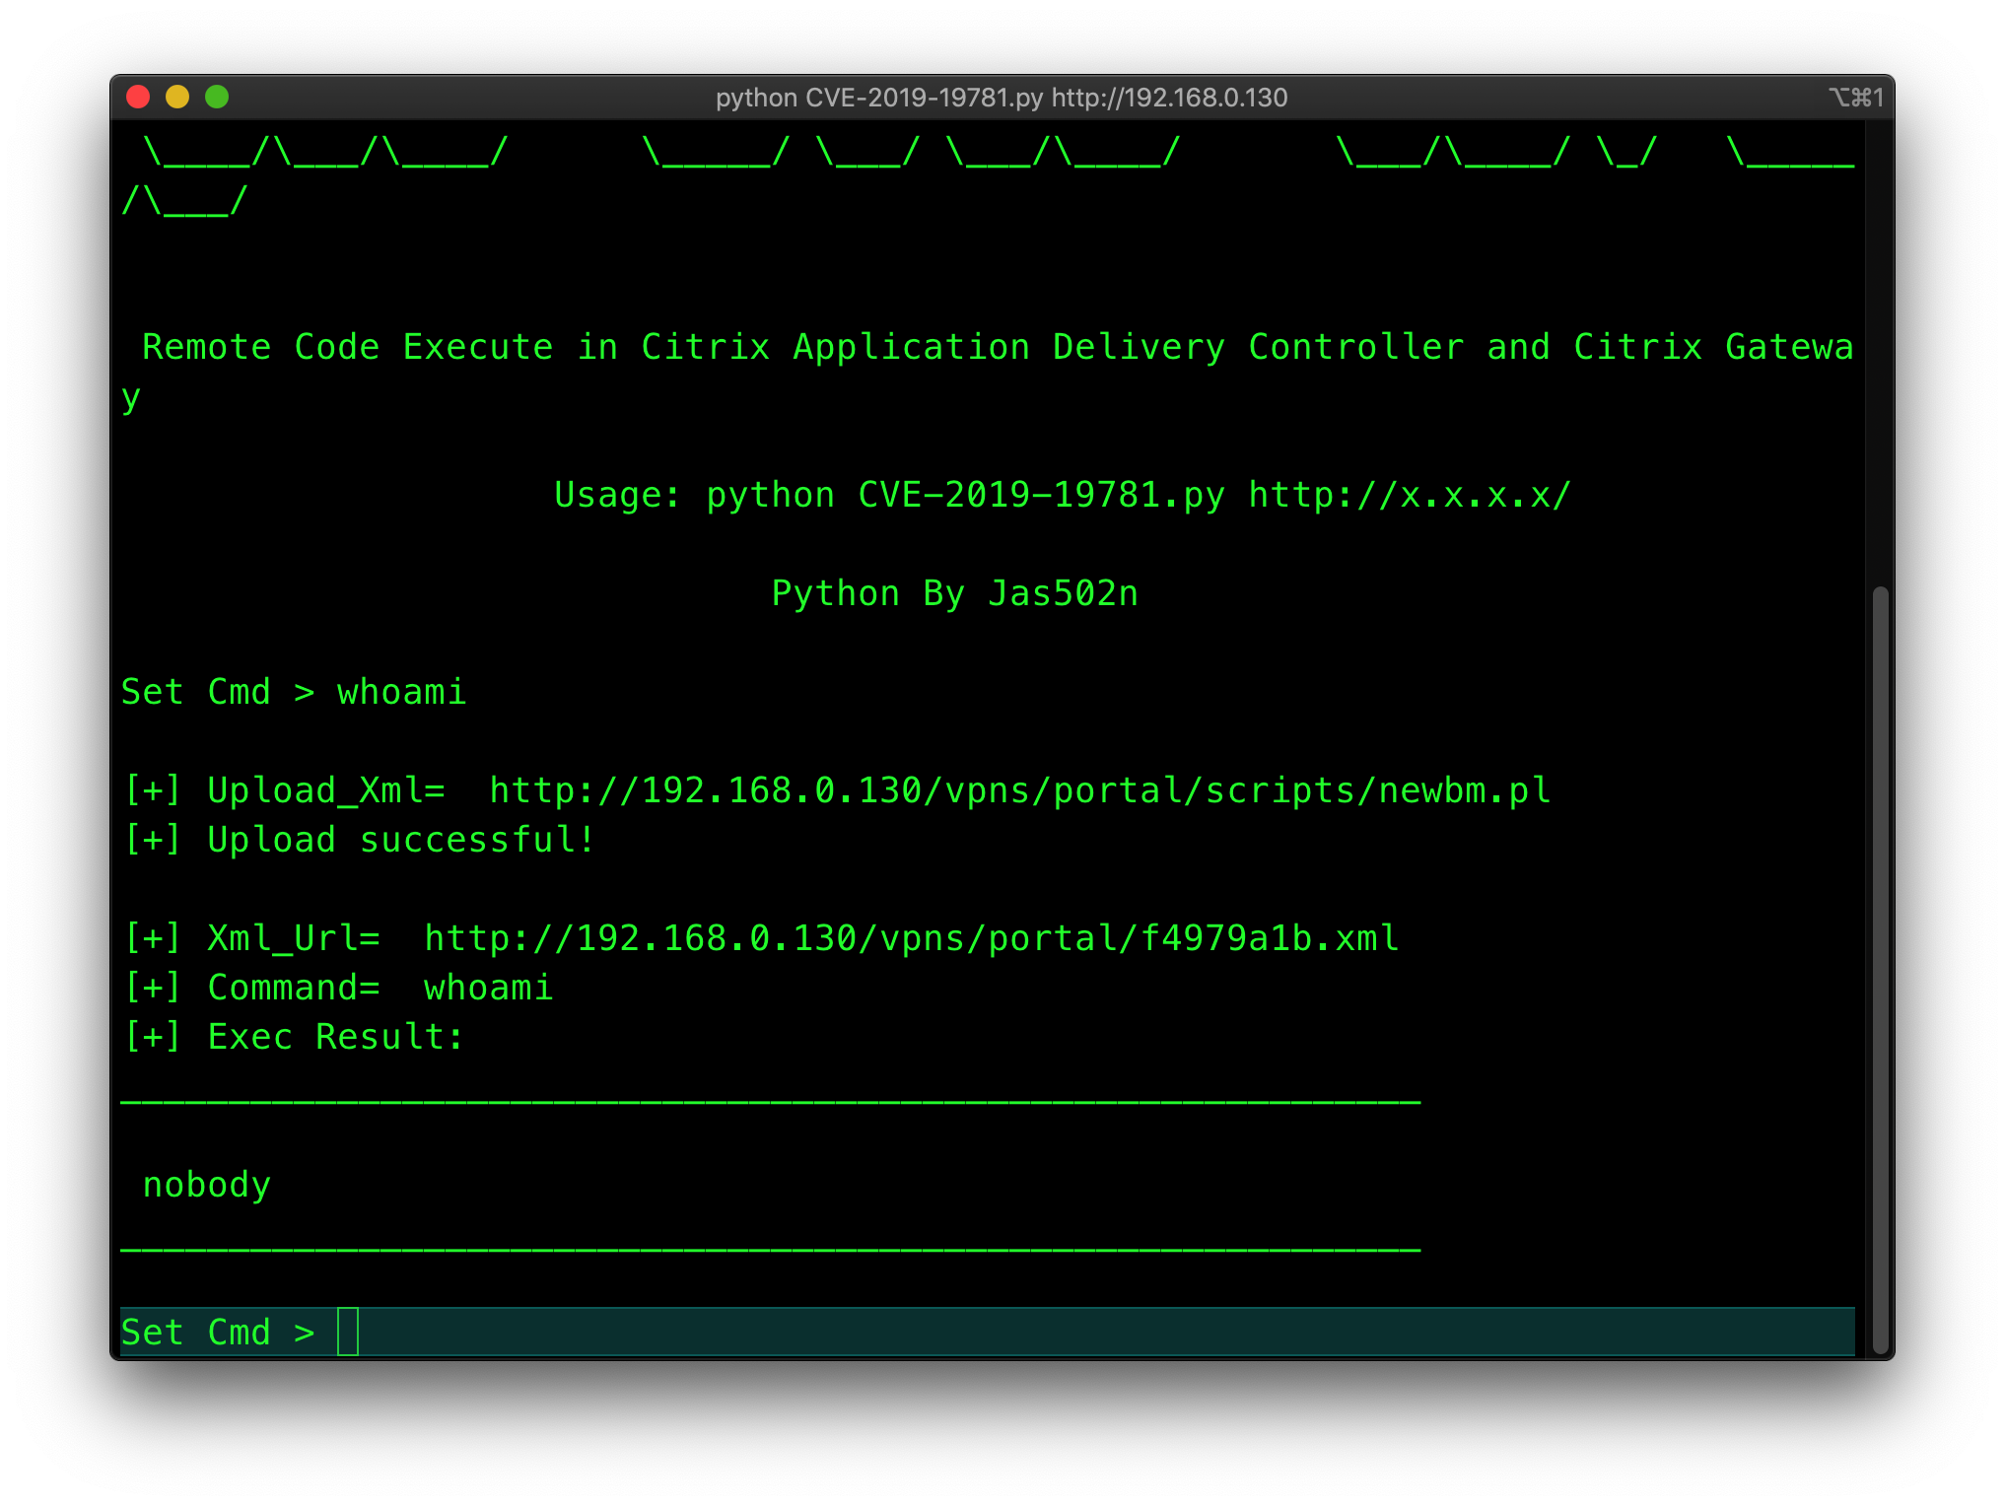Click the 'Command= whoami' line
This screenshot has height=1506, width=2005.
[338, 988]
